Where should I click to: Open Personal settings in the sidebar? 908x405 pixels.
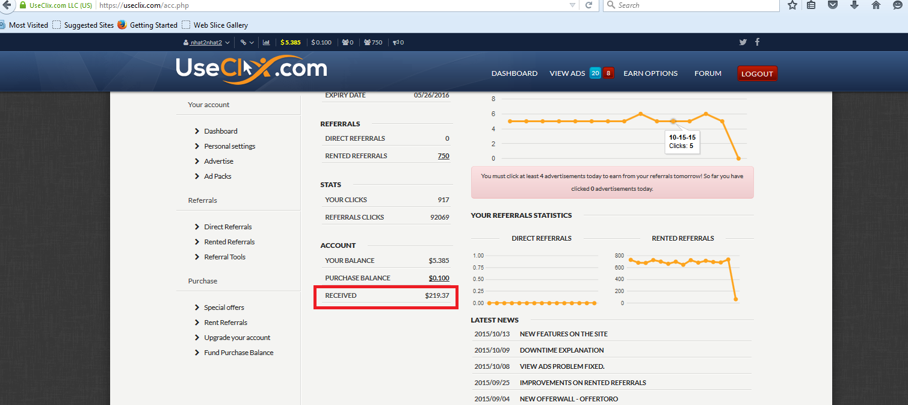[229, 146]
